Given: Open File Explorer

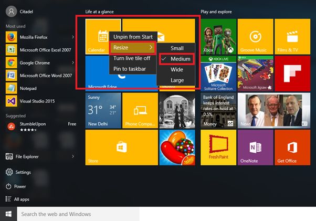Looking at the screenshot, I should (x=39, y=156).
